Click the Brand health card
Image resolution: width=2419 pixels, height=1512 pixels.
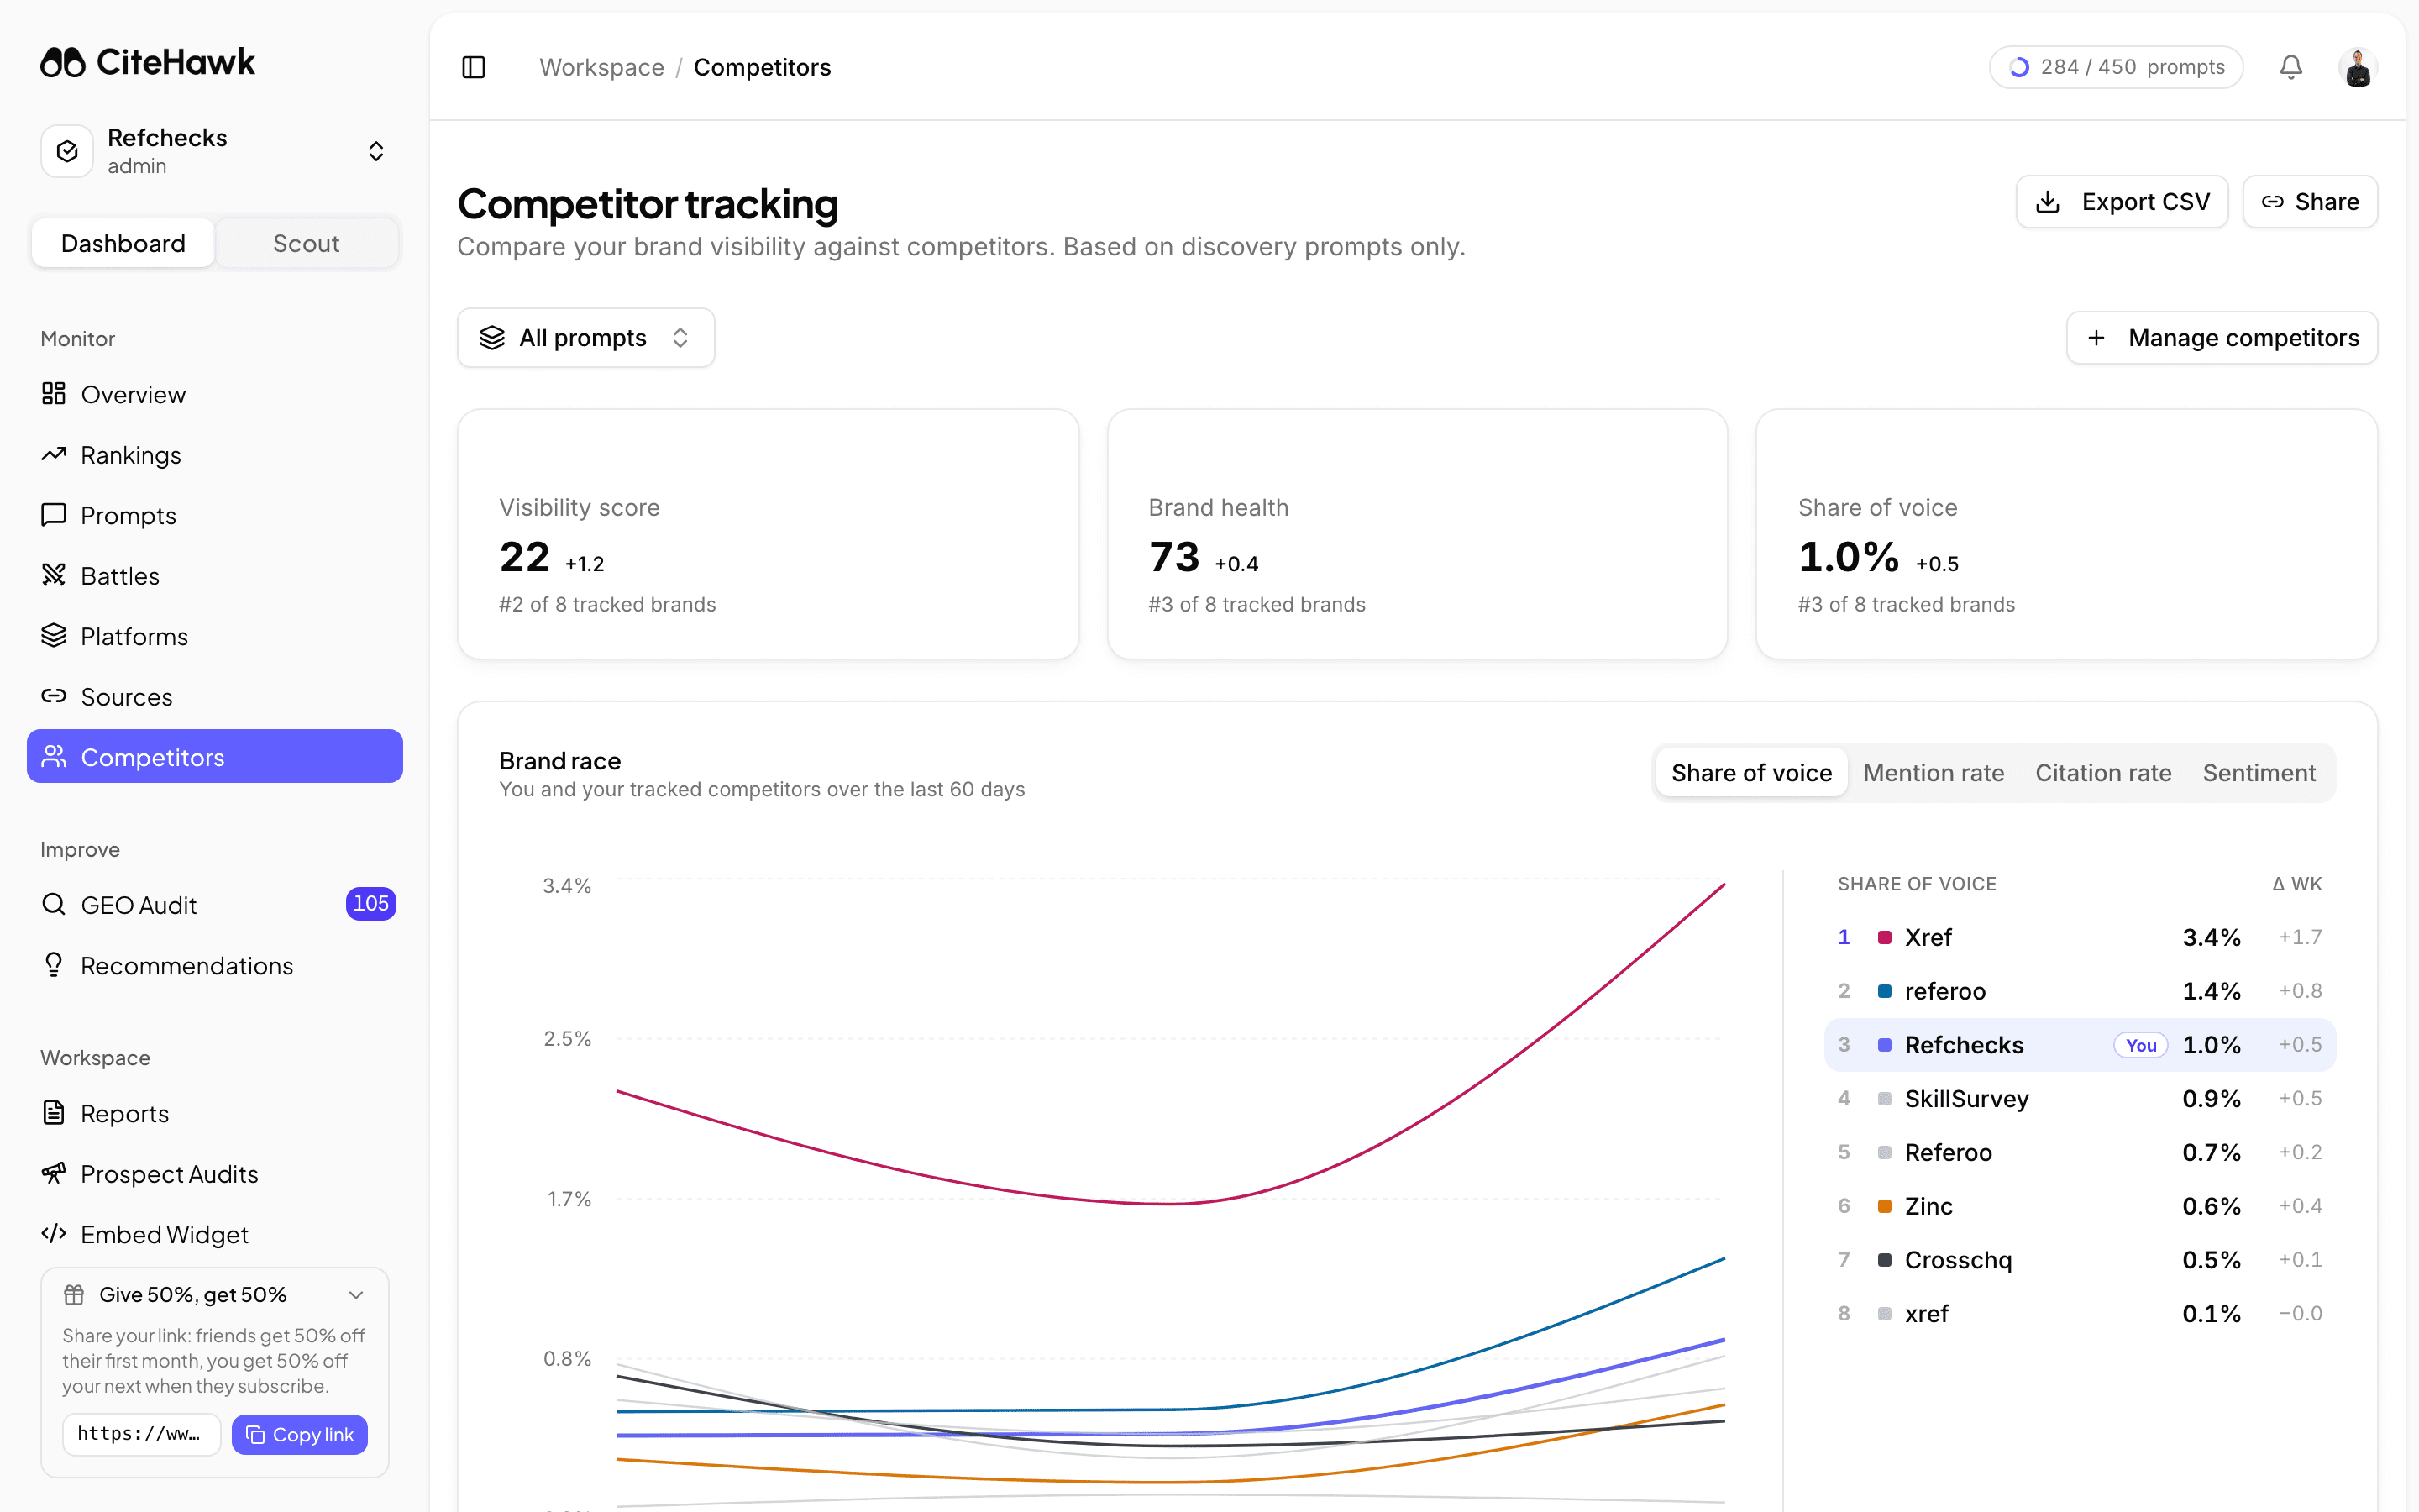coord(1418,534)
